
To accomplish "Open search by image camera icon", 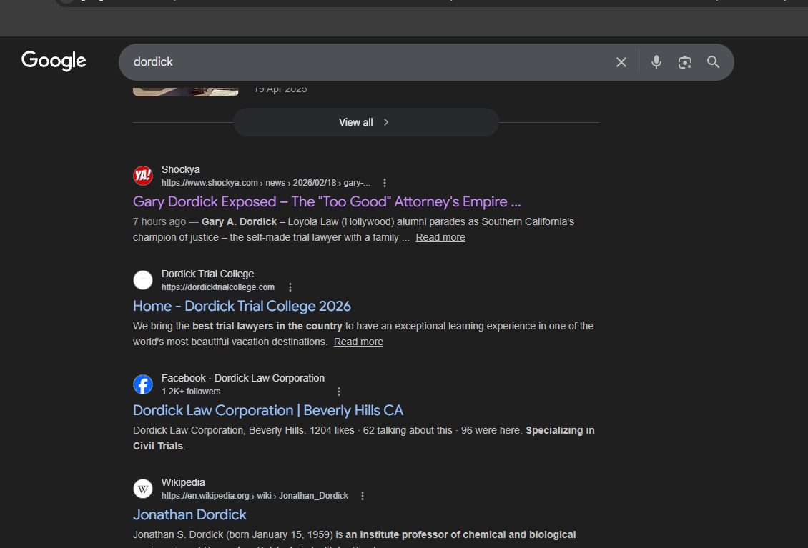I will coord(684,62).
